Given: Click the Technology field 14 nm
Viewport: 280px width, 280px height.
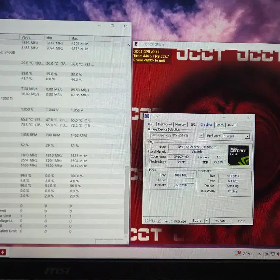Looking at the screenshot, I should [181, 162].
